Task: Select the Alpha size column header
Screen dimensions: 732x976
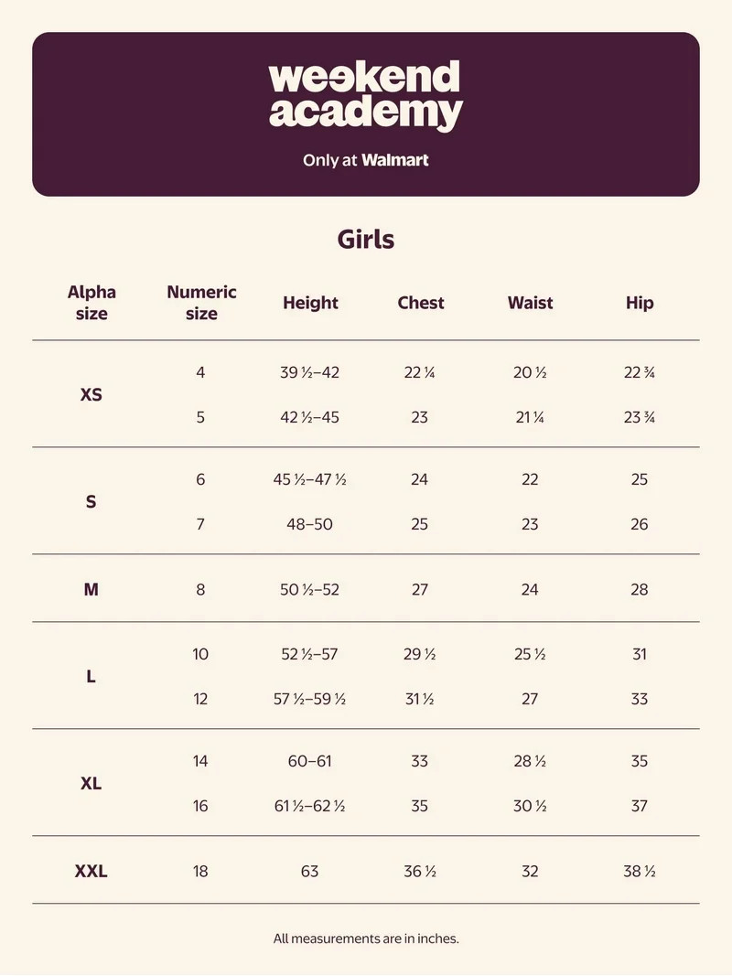Action: click(x=91, y=303)
